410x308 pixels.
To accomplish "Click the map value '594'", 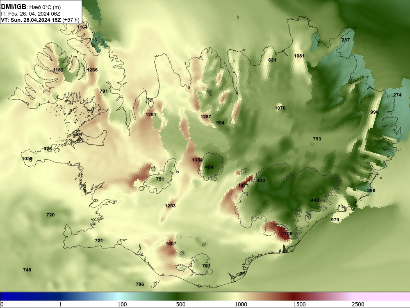I will (x=221, y=123).
